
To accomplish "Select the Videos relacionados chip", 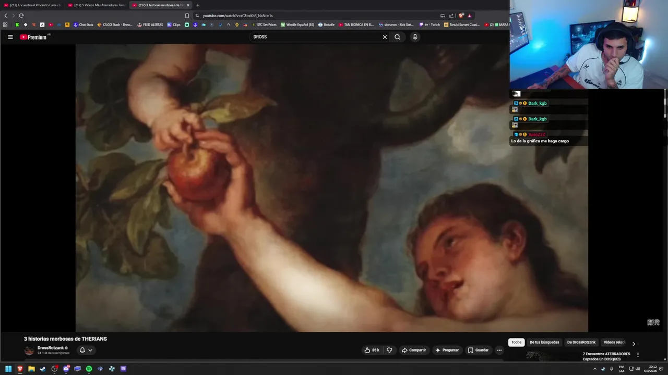I will [614, 342].
